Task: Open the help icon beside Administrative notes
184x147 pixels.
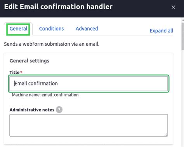Action: pyautogui.click(x=59, y=110)
